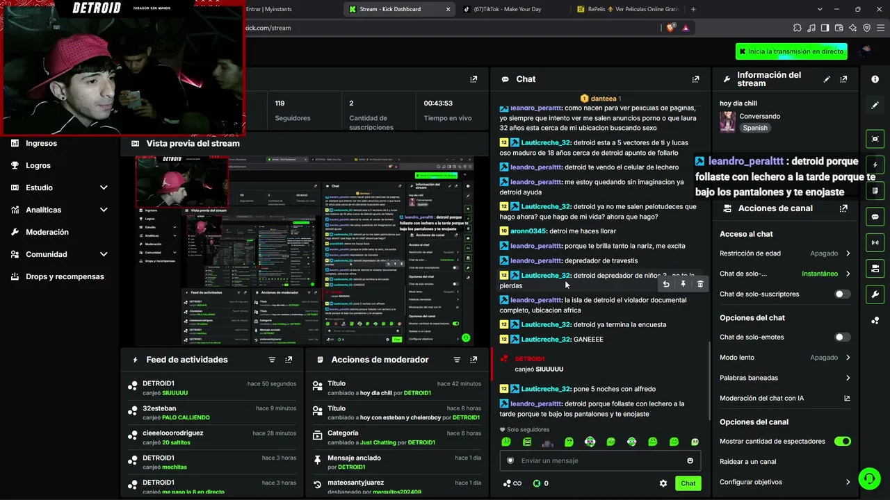Open Brave wallet icon in toolbar

(839, 28)
